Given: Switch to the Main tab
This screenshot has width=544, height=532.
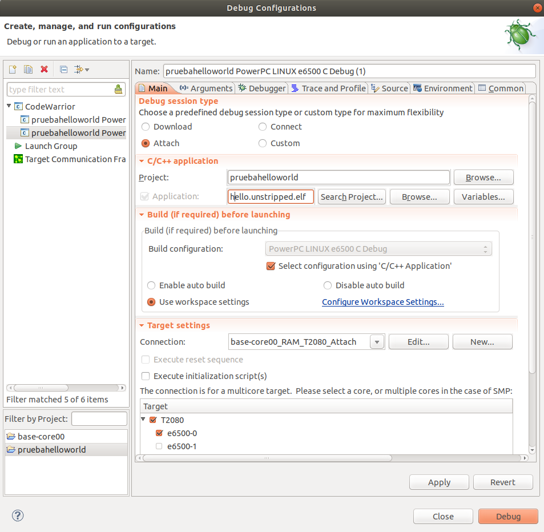Looking at the screenshot, I should tap(153, 88).
